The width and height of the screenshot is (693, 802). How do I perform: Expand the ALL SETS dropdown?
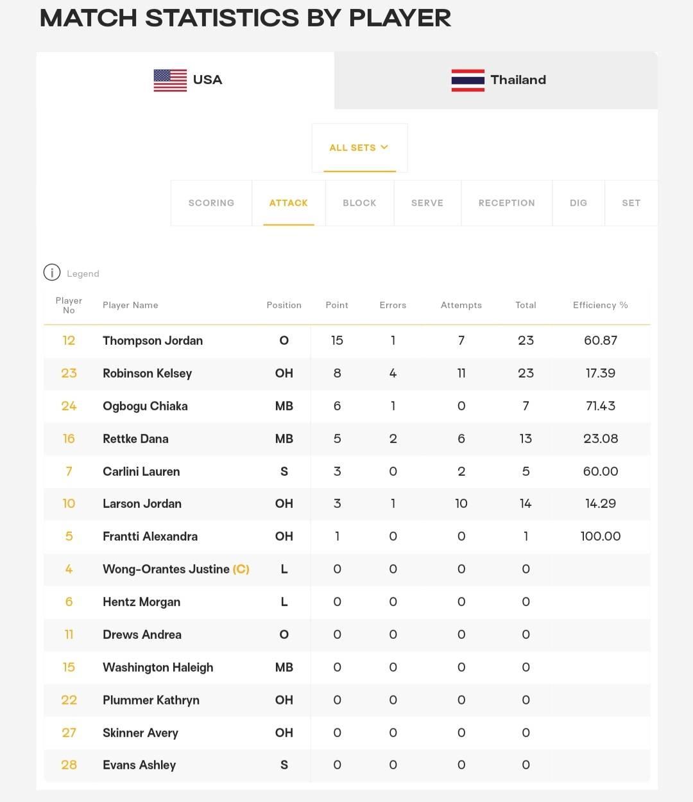point(359,148)
